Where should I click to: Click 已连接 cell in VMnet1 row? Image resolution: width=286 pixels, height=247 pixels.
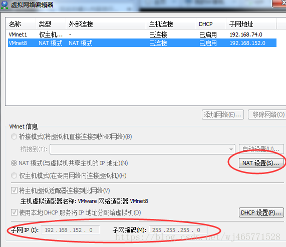point(158,34)
